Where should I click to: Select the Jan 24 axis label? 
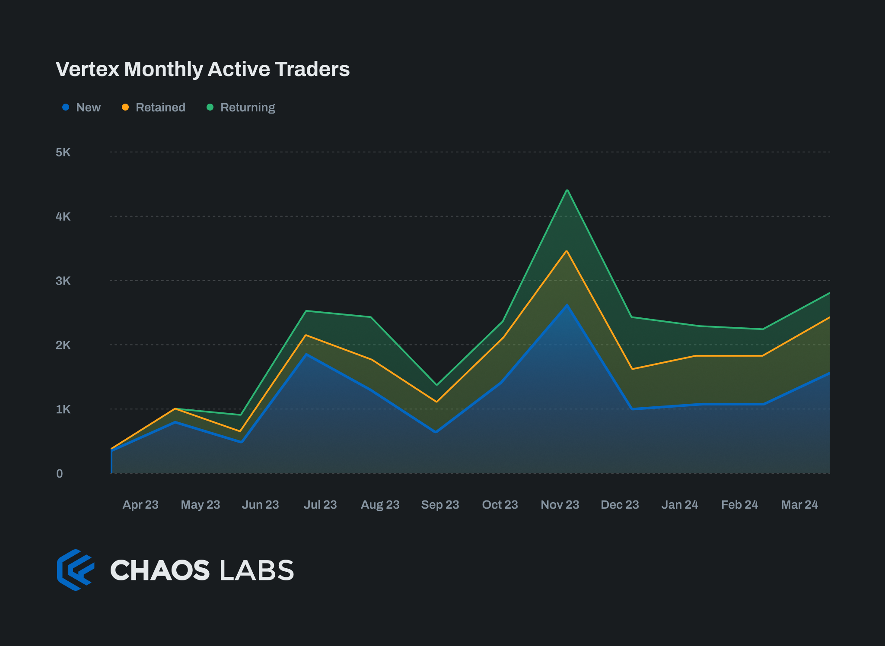(x=680, y=504)
